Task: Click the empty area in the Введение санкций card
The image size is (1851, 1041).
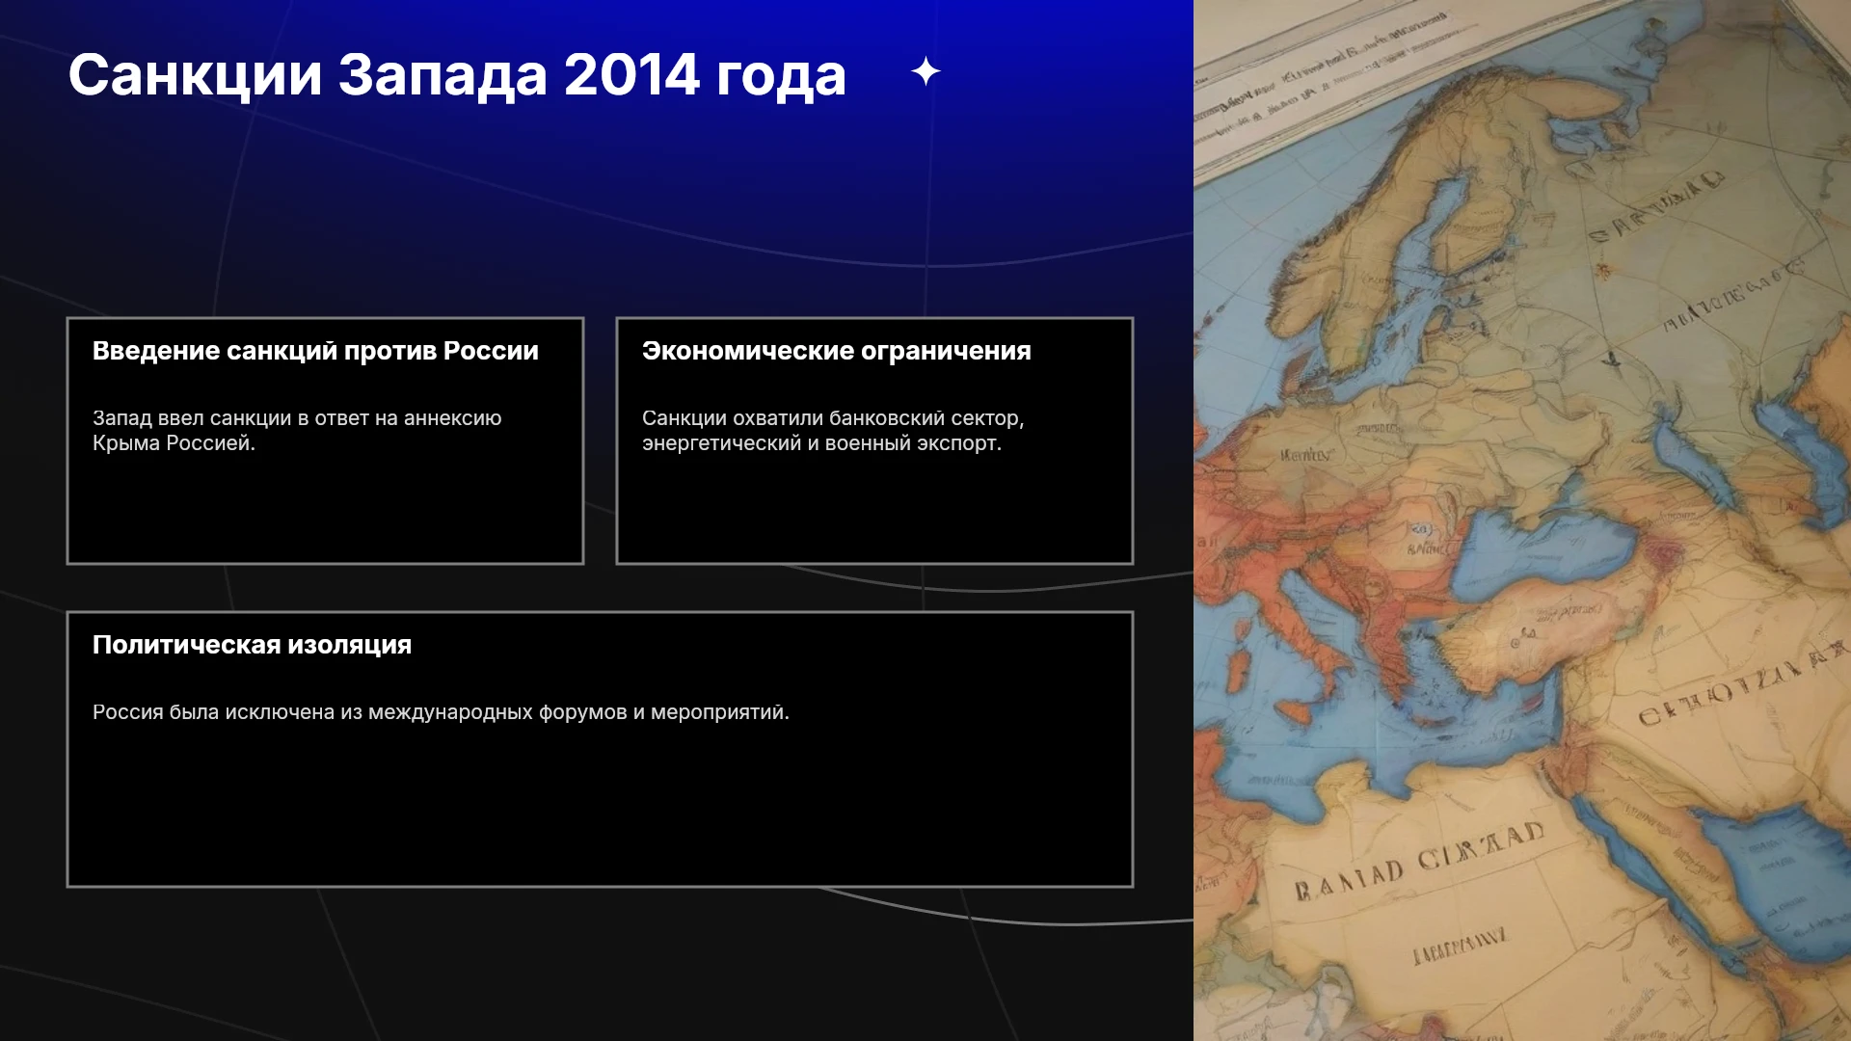Action: click(x=325, y=509)
